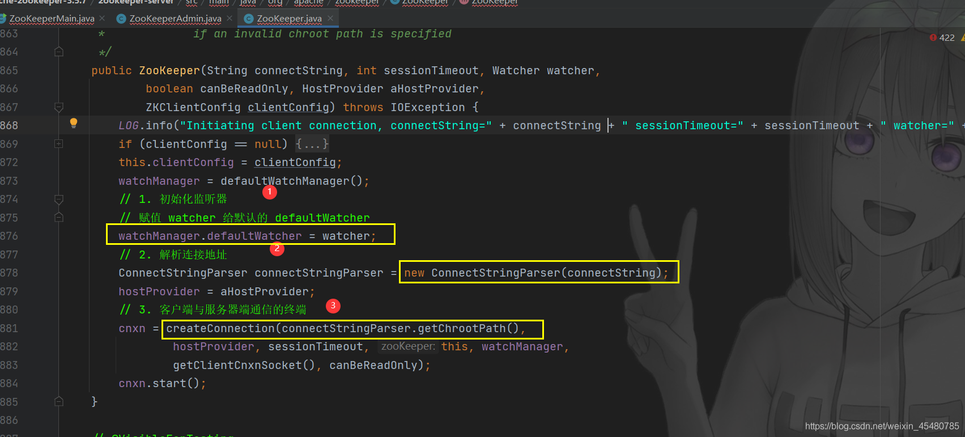965x437 pixels.
Task: Switch to the ZooKeeperMain.java tab
Action: pos(52,19)
